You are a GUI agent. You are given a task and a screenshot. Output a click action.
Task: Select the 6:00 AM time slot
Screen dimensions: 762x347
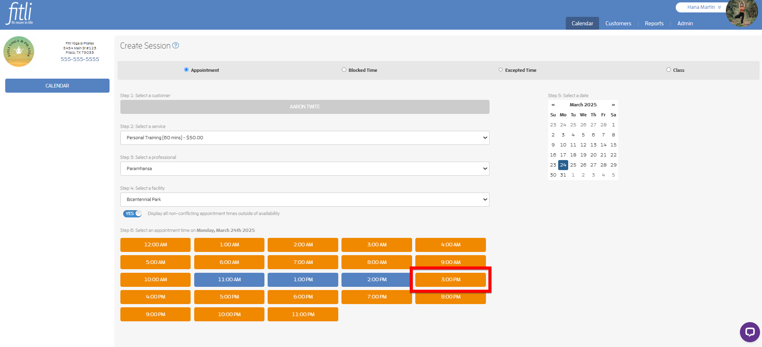[229, 262]
